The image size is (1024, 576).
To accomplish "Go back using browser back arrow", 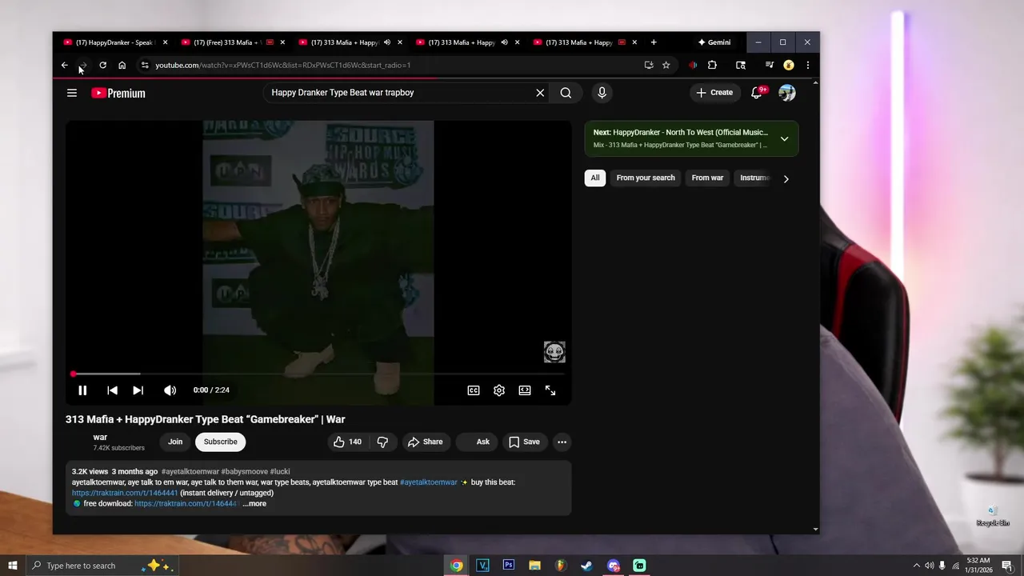I will tap(65, 65).
